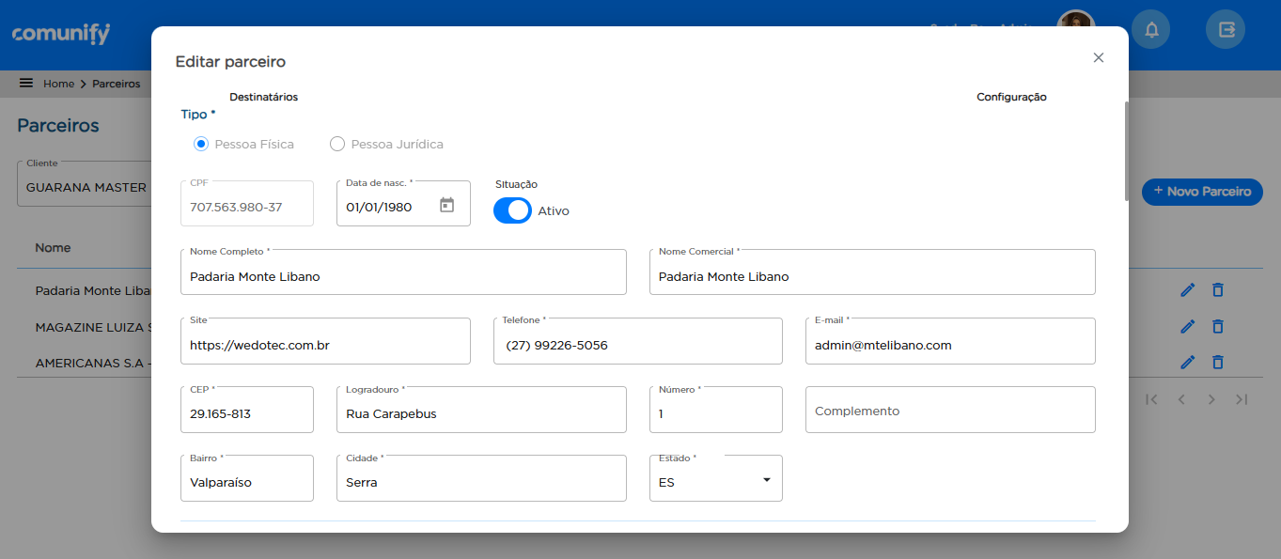The width and height of the screenshot is (1281, 559).
Task: Close the Editar parceiro dialog
Action: 1098,57
